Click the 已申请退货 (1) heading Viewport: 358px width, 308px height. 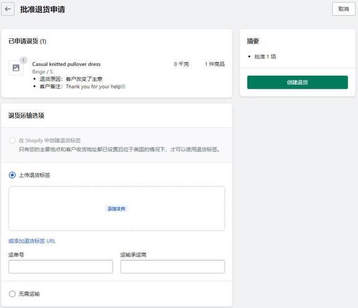27,41
